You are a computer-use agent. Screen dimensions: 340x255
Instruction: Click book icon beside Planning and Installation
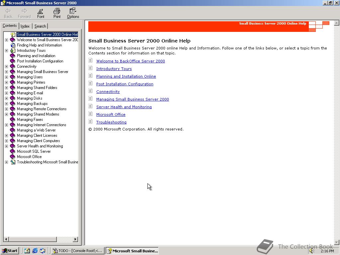click(13, 56)
